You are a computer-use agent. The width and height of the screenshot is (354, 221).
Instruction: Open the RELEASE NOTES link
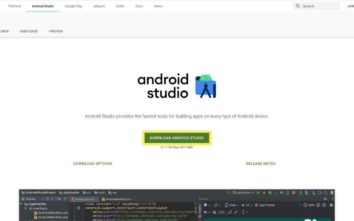point(261,164)
